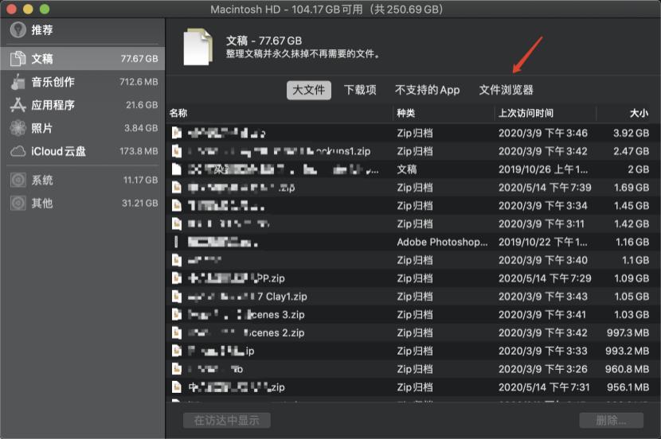
Task: Select the 应用程序 sidebar item
Action: tap(83, 105)
